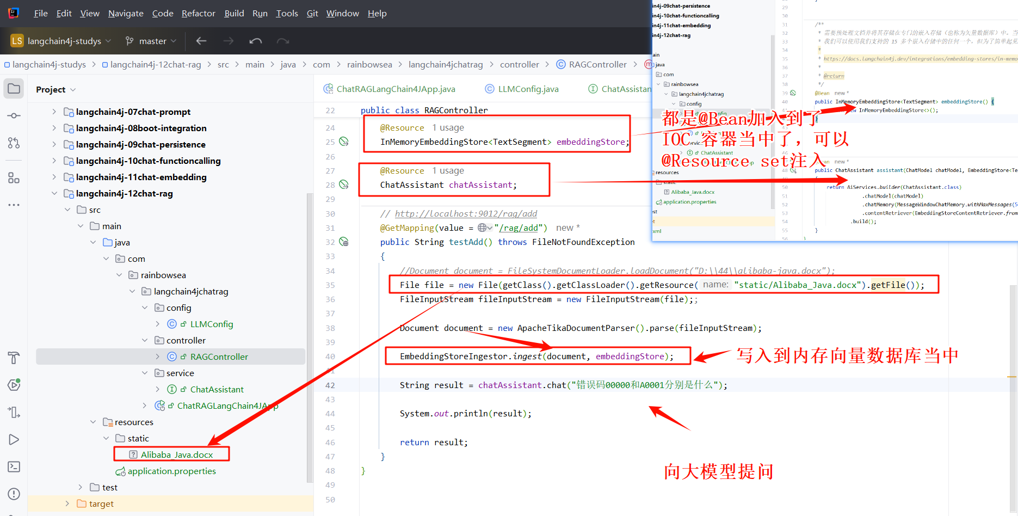Open the Commit tool window icon
1018x516 pixels.
[14, 116]
